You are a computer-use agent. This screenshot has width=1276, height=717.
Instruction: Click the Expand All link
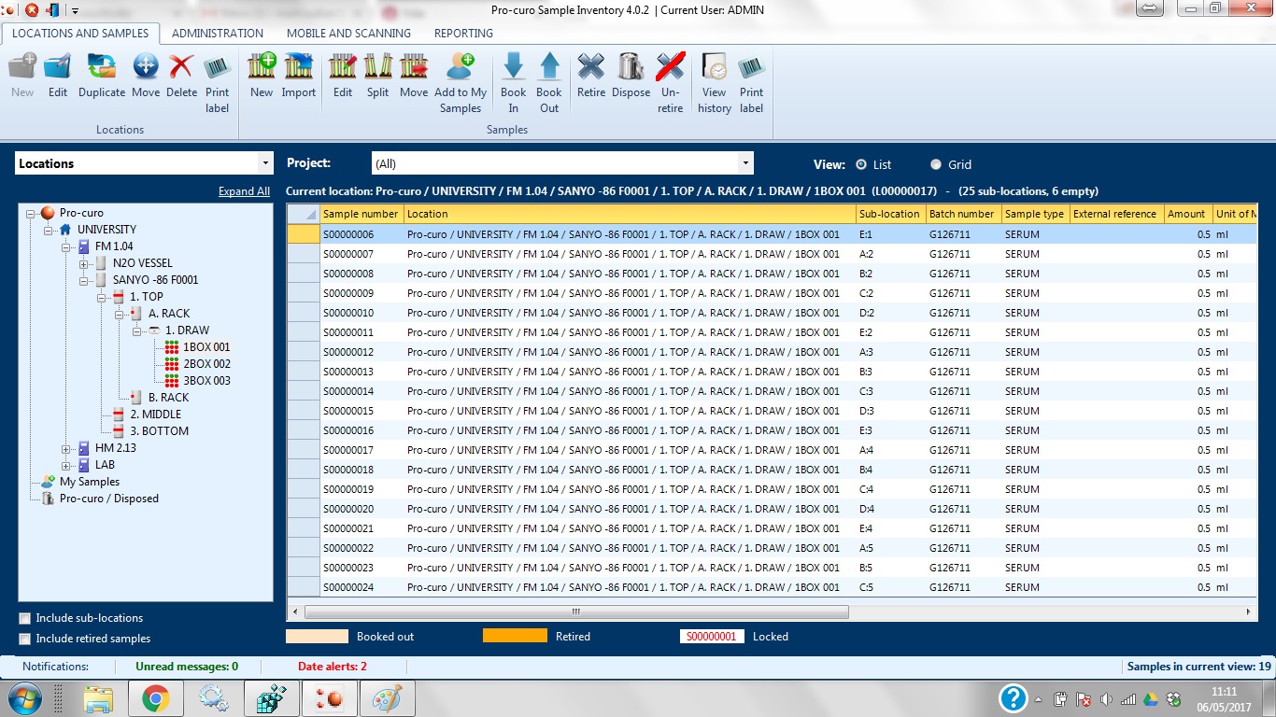[244, 191]
